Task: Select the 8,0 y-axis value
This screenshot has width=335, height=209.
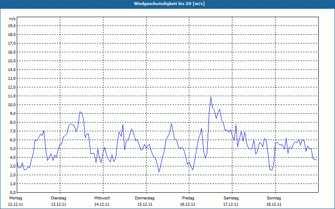Action: (13, 122)
